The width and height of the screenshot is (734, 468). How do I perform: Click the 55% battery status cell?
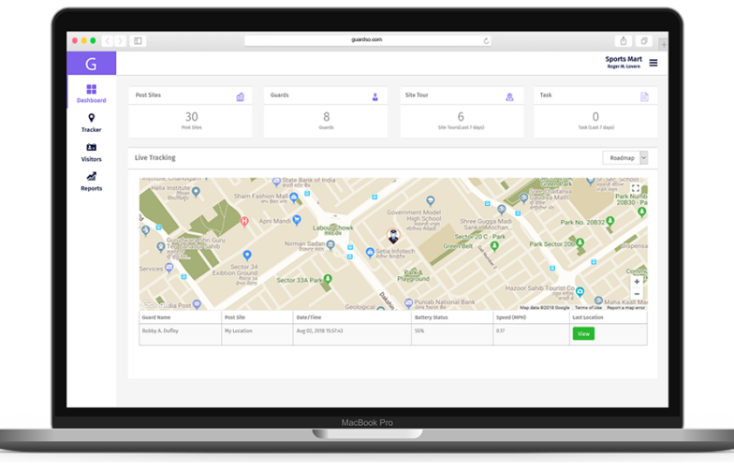419,331
